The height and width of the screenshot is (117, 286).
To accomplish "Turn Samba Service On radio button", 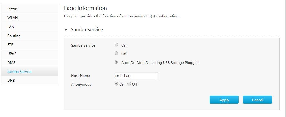I will coord(116,45).
